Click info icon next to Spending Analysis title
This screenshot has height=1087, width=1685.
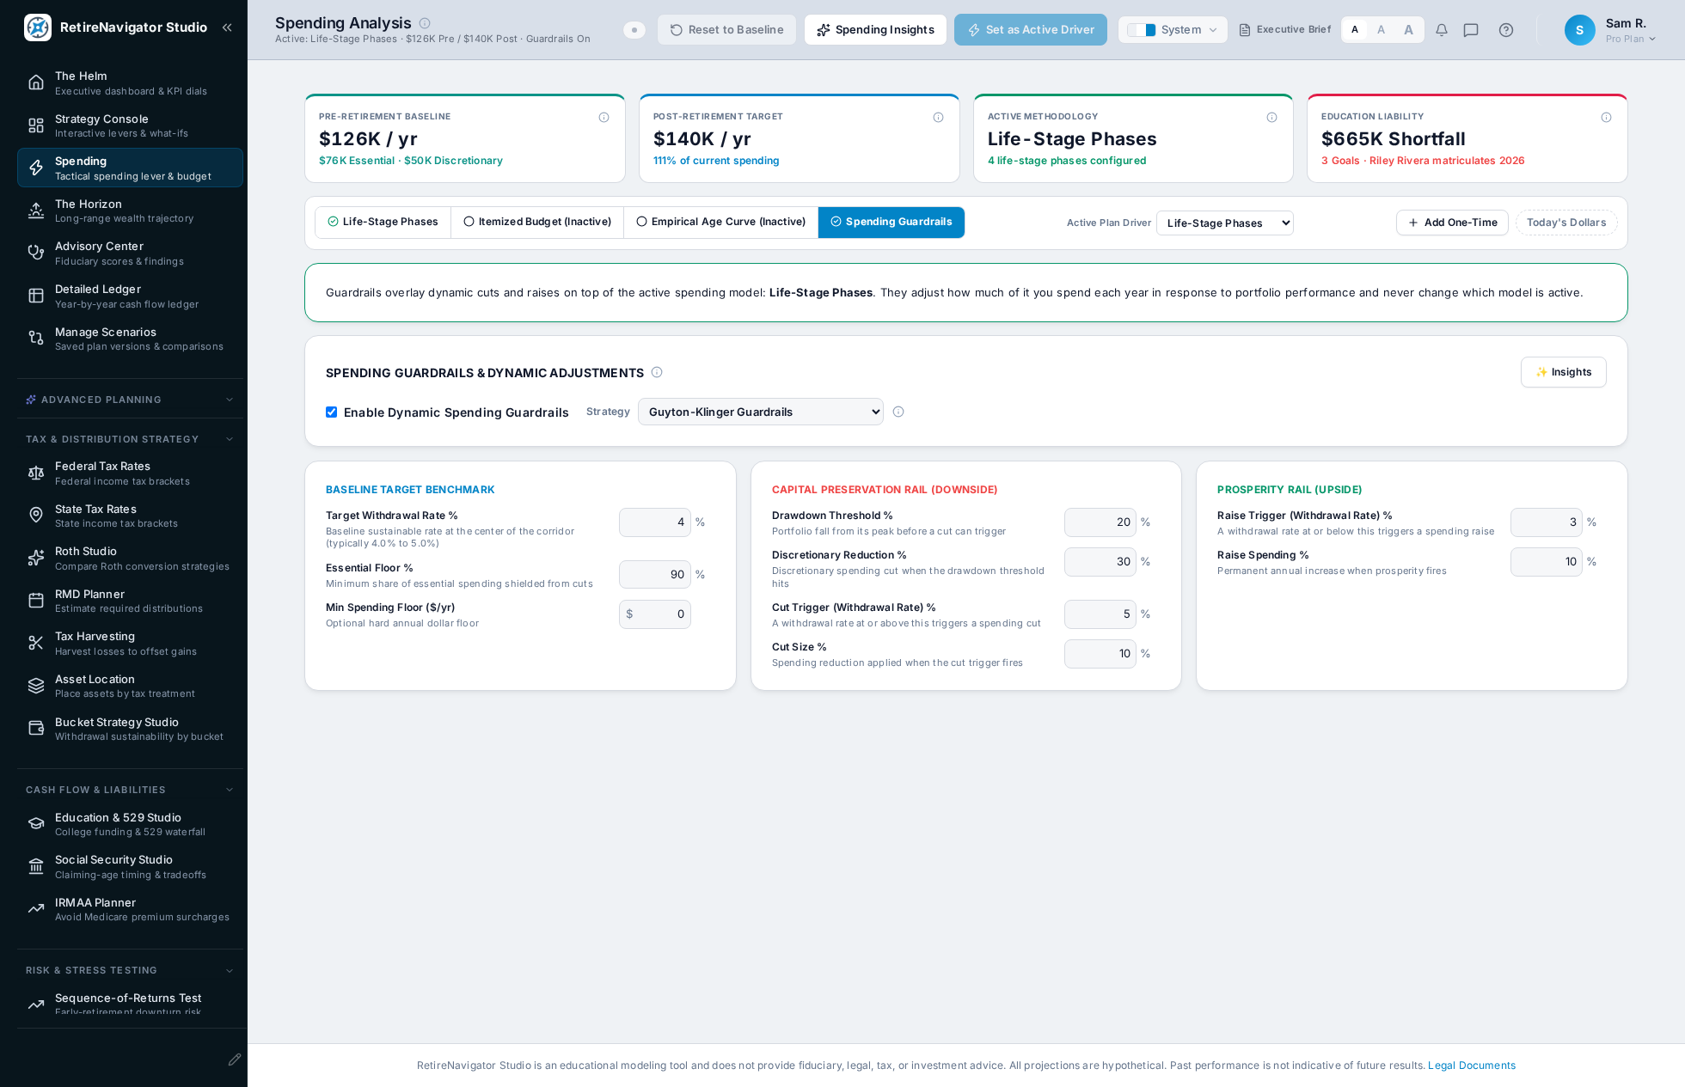[425, 23]
